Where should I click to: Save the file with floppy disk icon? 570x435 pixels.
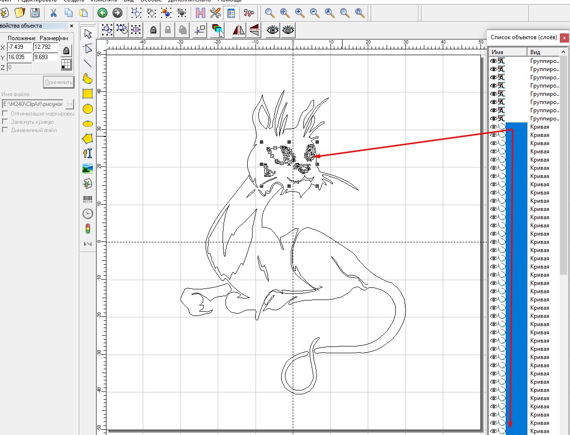click(35, 13)
